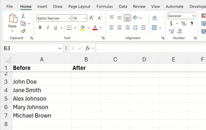Open Paste options dropdown arrow

[x=12, y=31]
